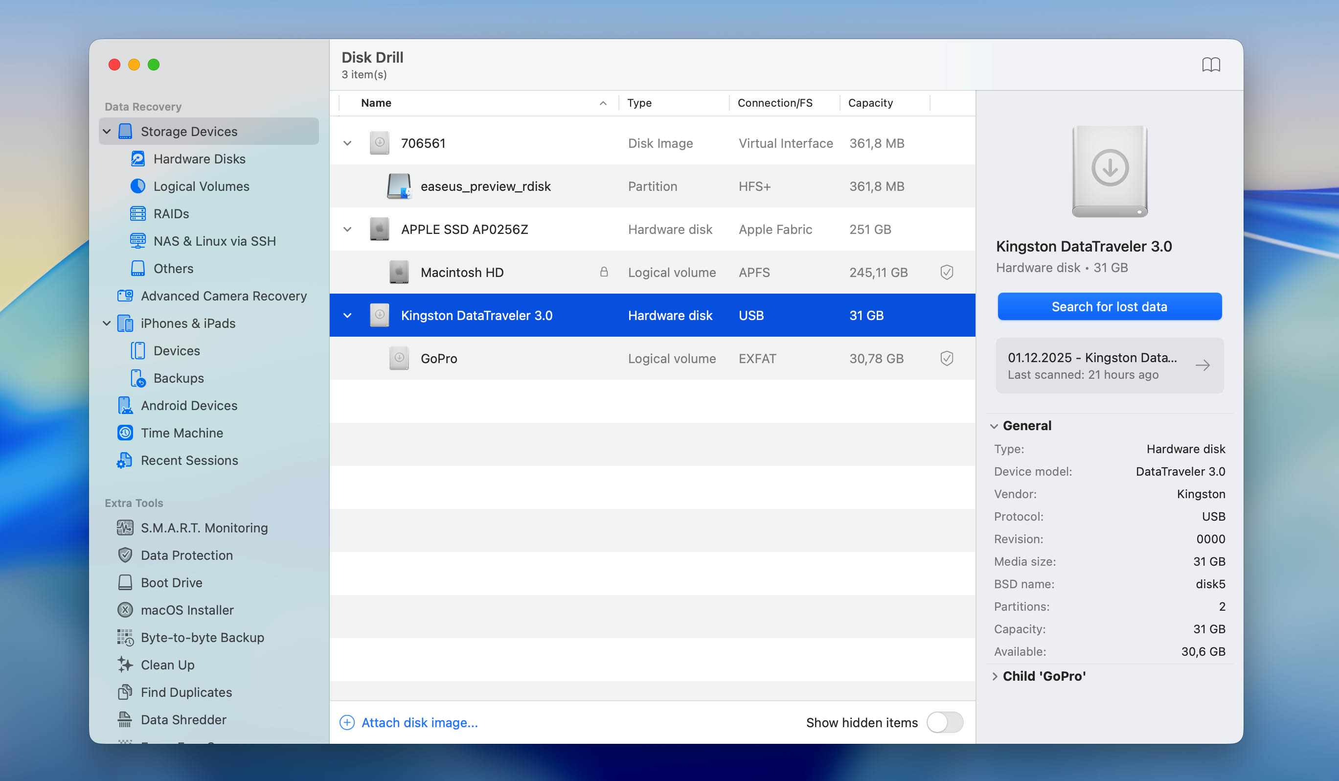Image resolution: width=1339 pixels, height=781 pixels.
Task: Click GoPro volume protection shield
Action: [x=946, y=358]
